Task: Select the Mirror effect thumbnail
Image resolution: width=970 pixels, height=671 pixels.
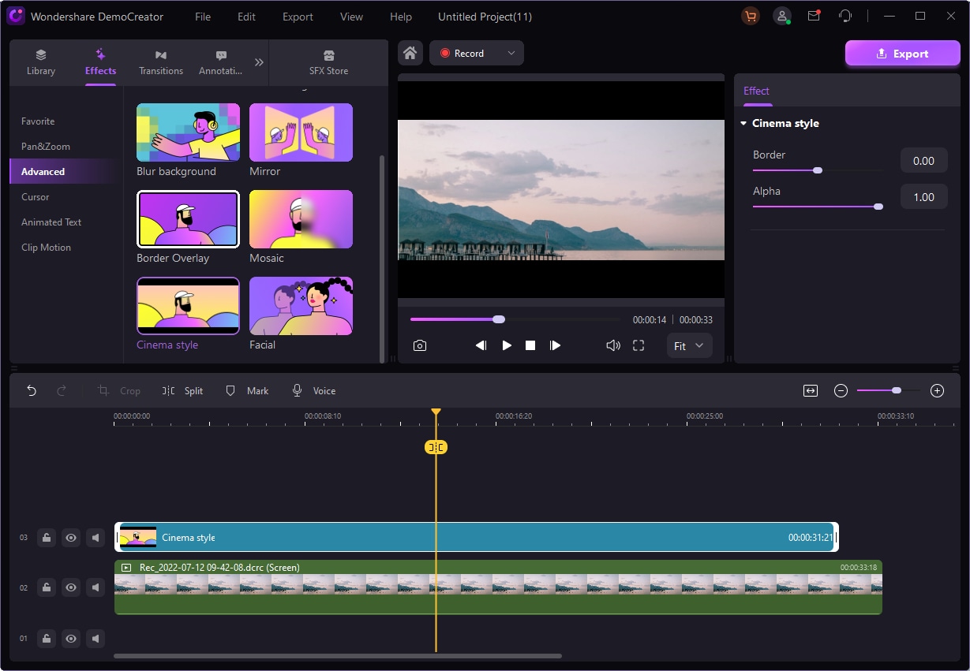Action: click(x=301, y=132)
